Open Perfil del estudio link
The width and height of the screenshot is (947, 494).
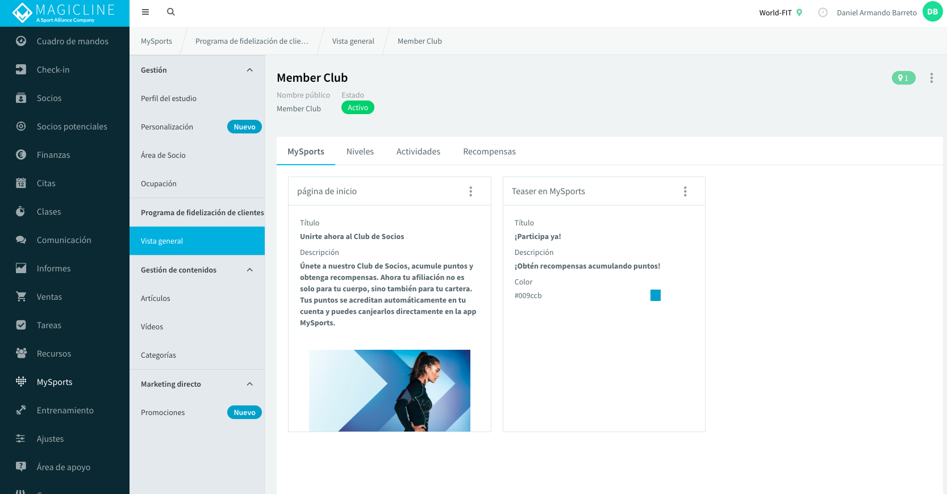click(169, 98)
